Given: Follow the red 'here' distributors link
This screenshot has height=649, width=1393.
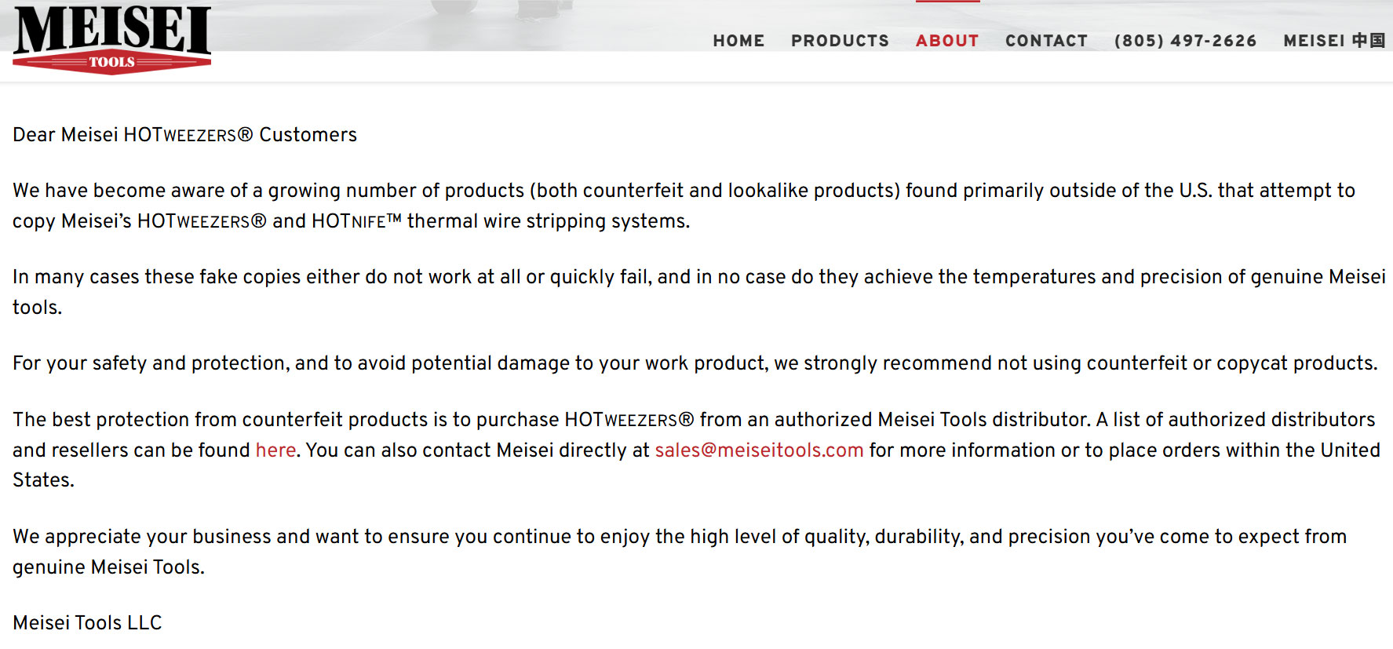Looking at the screenshot, I should coord(275,450).
